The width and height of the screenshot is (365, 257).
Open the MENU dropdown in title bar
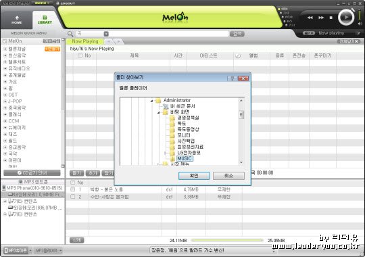tap(42, 3)
